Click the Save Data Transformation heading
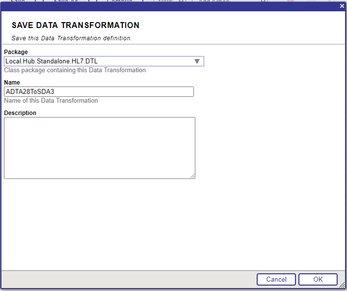 pos(75,26)
